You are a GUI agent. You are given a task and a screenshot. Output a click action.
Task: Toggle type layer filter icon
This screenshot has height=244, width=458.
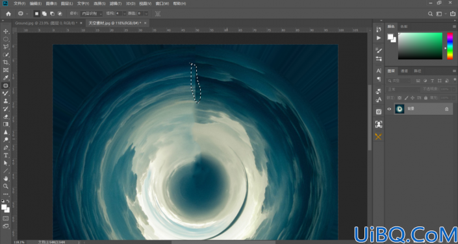point(432,81)
